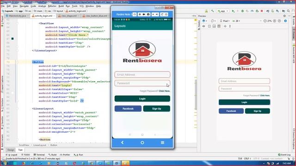This screenshot has height=166, width=296.
Task: Open the API 28 version dropdown
Action: pyautogui.click(x=236, y=21)
